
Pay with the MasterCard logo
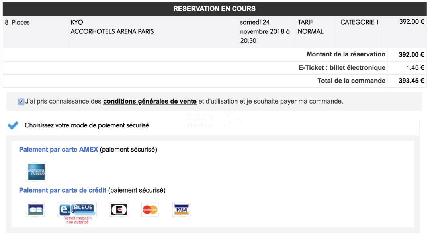150,210
